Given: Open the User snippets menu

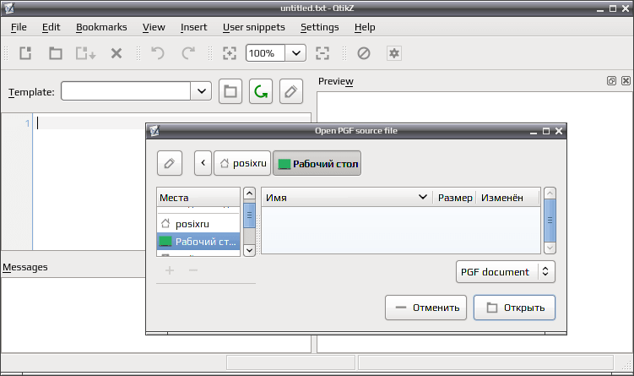Looking at the screenshot, I should [253, 27].
